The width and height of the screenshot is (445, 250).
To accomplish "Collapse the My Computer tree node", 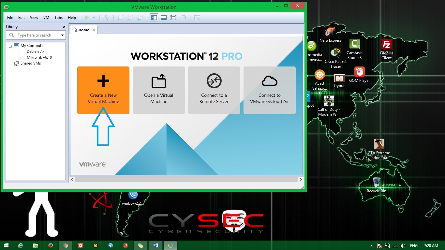I will pyautogui.click(x=10, y=46).
